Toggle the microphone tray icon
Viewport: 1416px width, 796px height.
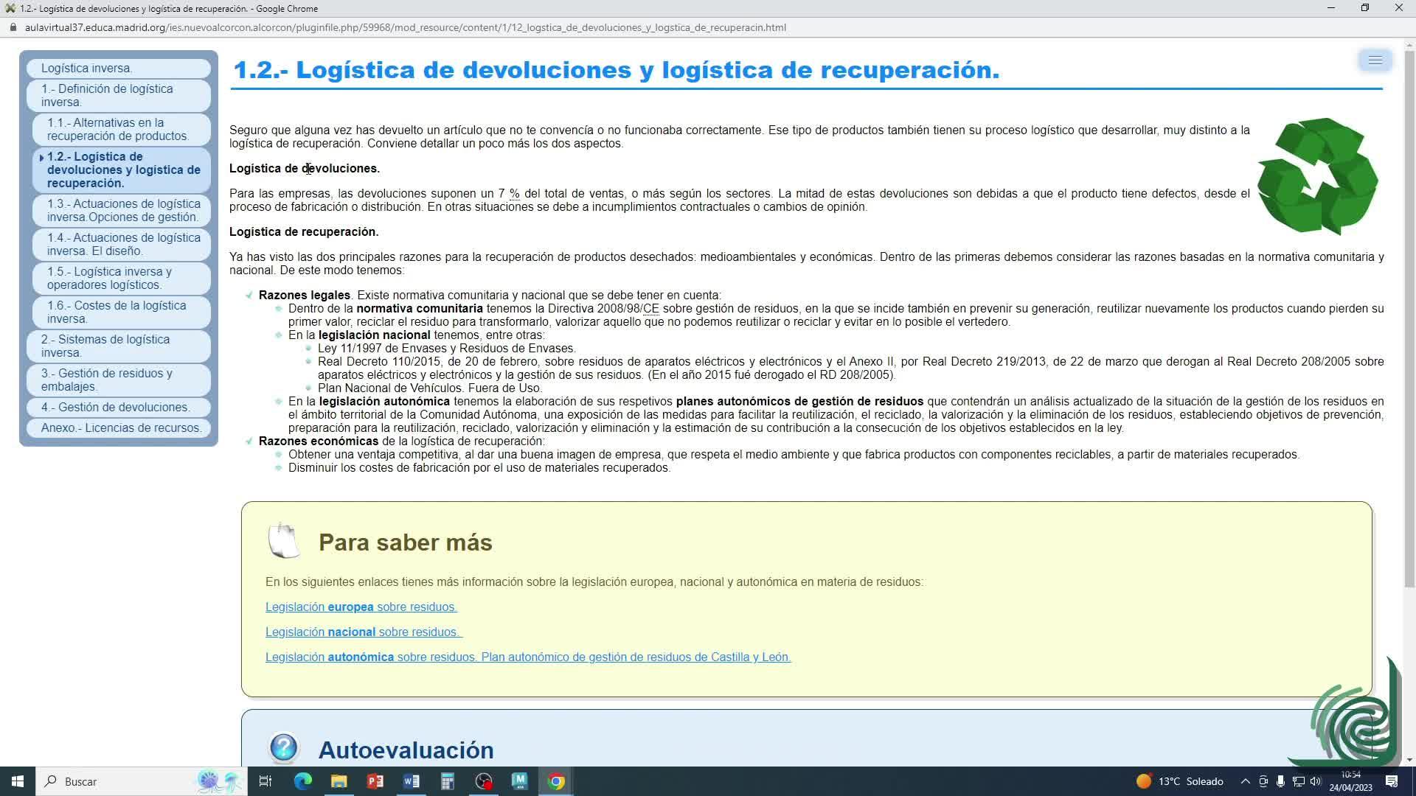click(x=1280, y=781)
